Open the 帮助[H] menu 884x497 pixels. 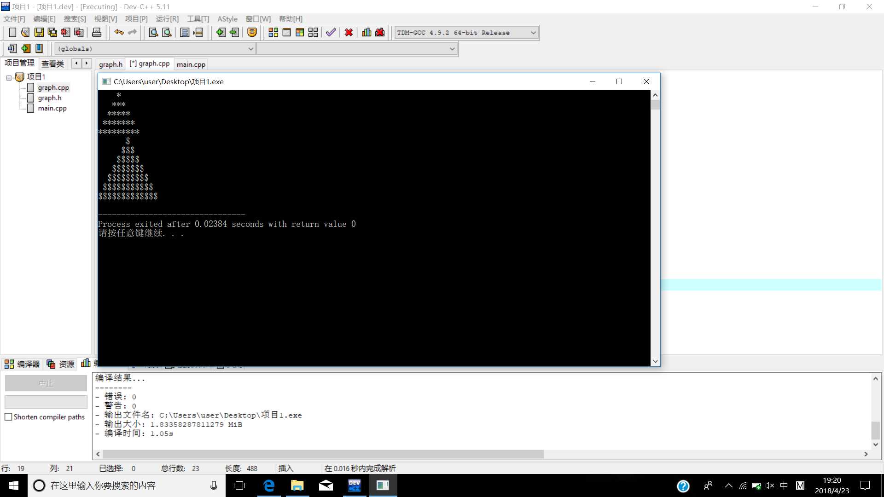(x=291, y=19)
